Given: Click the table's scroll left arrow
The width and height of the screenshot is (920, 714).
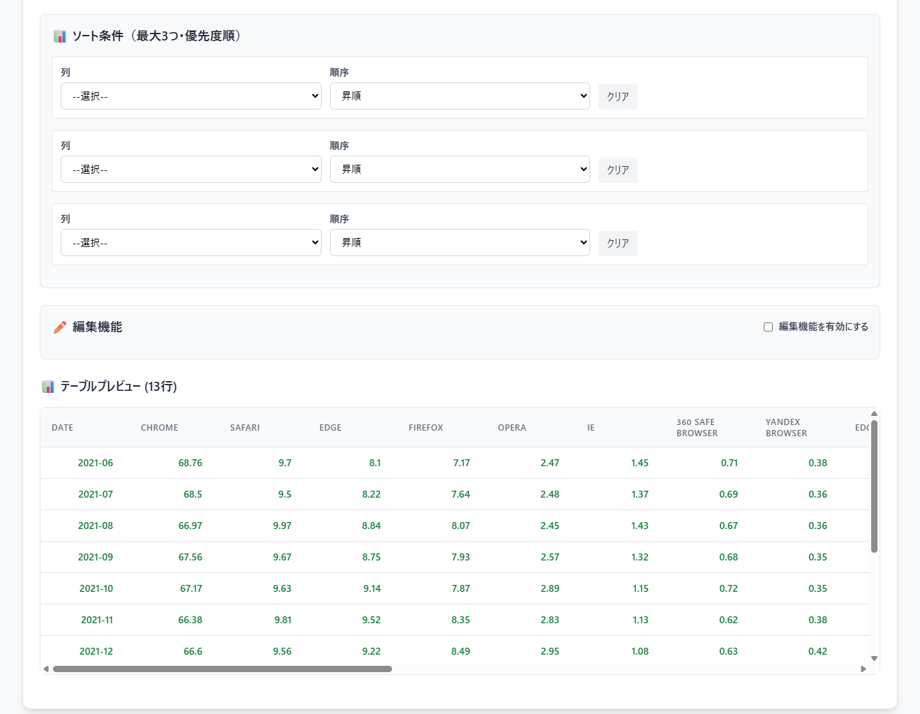Looking at the screenshot, I should click(x=46, y=669).
